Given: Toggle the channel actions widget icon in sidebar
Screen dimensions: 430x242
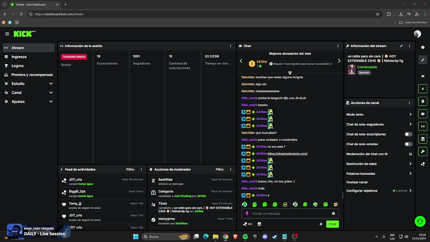Looking at the screenshot, I should pyautogui.click(x=423, y=139).
